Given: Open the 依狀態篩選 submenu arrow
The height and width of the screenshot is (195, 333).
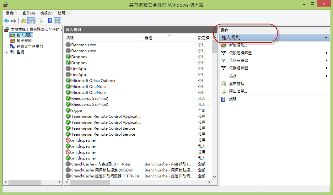Looking at the screenshot, I should (x=326, y=61).
